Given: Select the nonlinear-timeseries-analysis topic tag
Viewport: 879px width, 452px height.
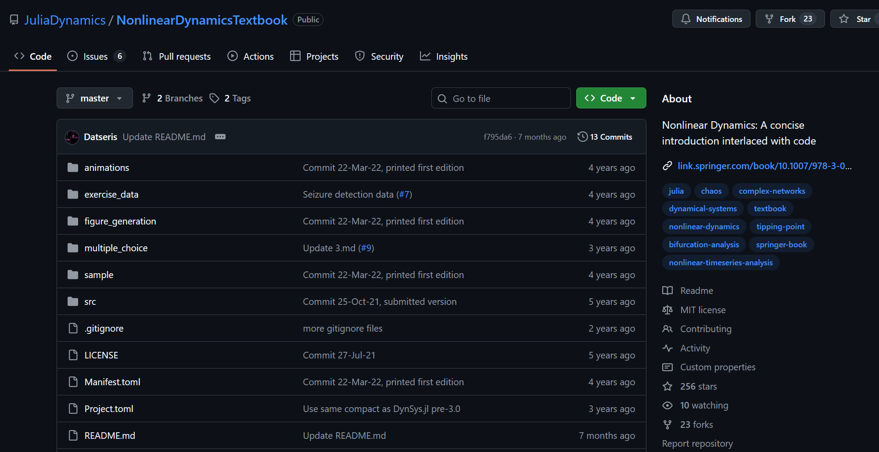Looking at the screenshot, I should point(721,263).
